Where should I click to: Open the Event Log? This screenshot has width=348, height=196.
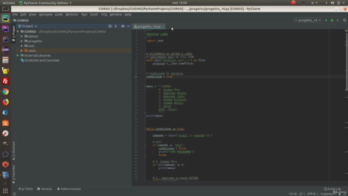[332, 189]
